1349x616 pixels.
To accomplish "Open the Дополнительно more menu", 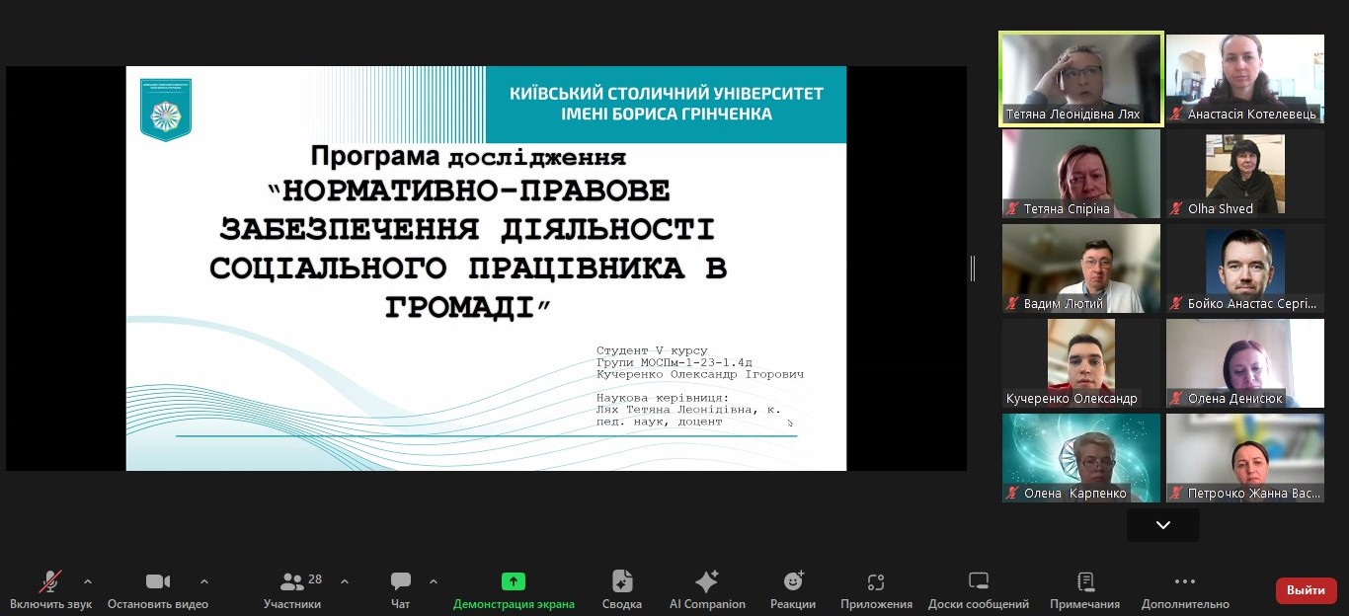I will tap(1185, 581).
